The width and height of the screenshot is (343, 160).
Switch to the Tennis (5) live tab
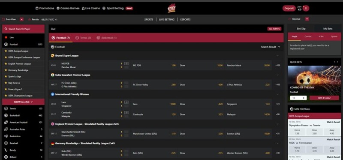[x=83, y=38]
